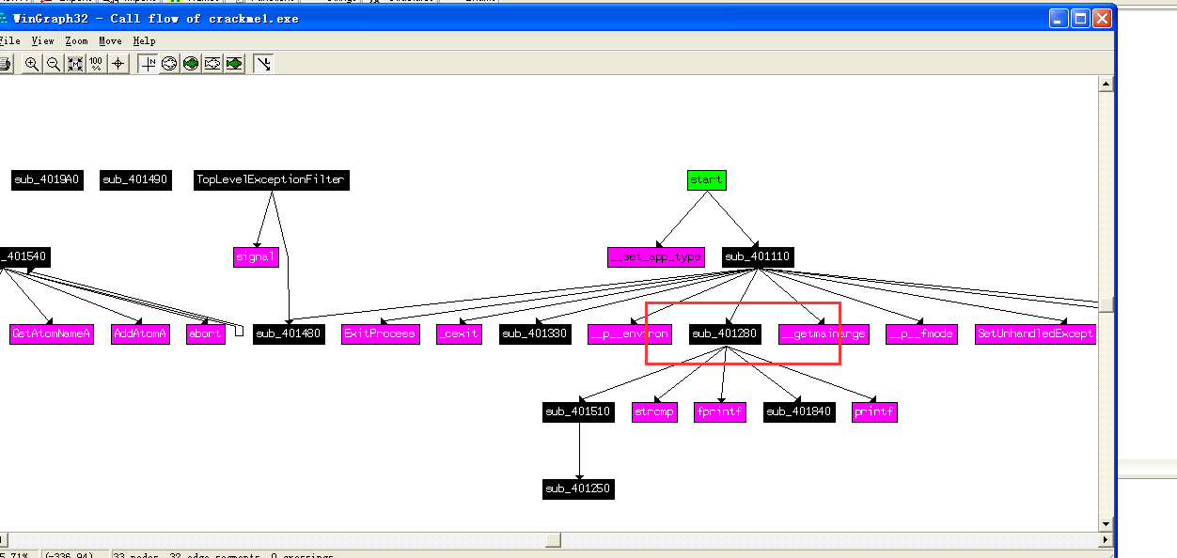The height and width of the screenshot is (558, 1177).
Task: Click the vertical scrollbar down arrow
Action: [x=1106, y=524]
